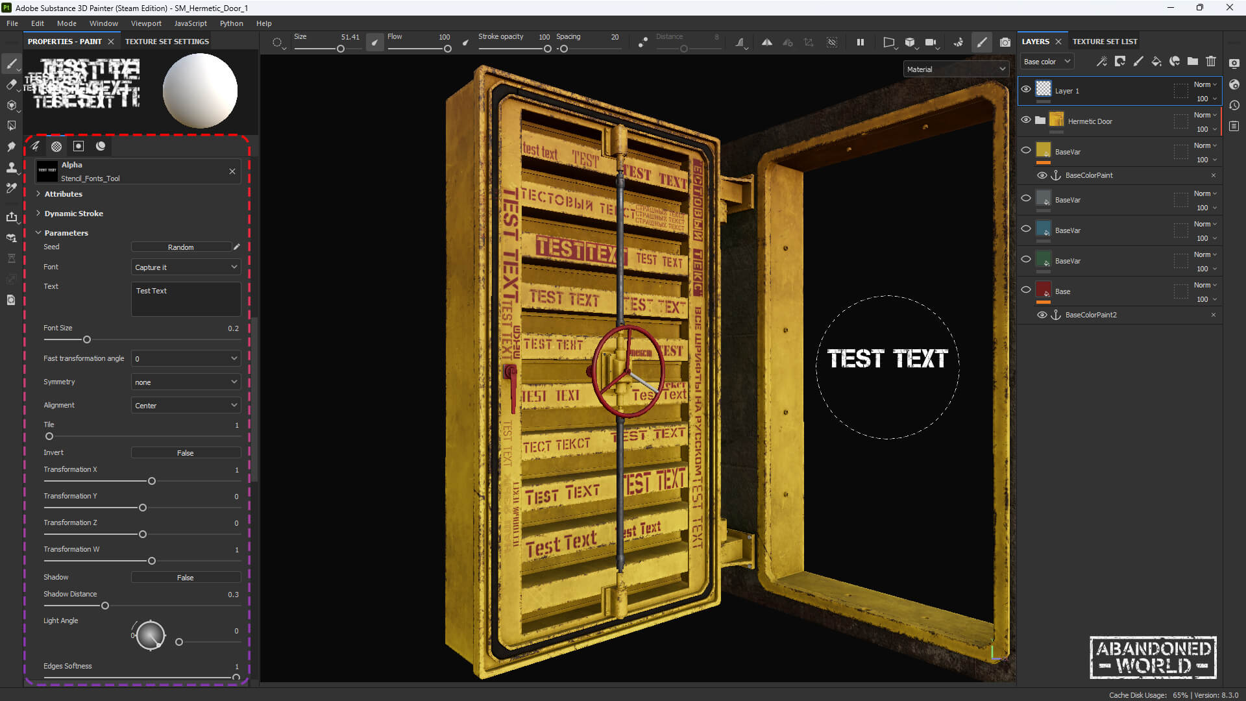Image resolution: width=1246 pixels, height=701 pixels.
Task: Toggle the Invert False button
Action: pyautogui.click(x=186, y=453)
